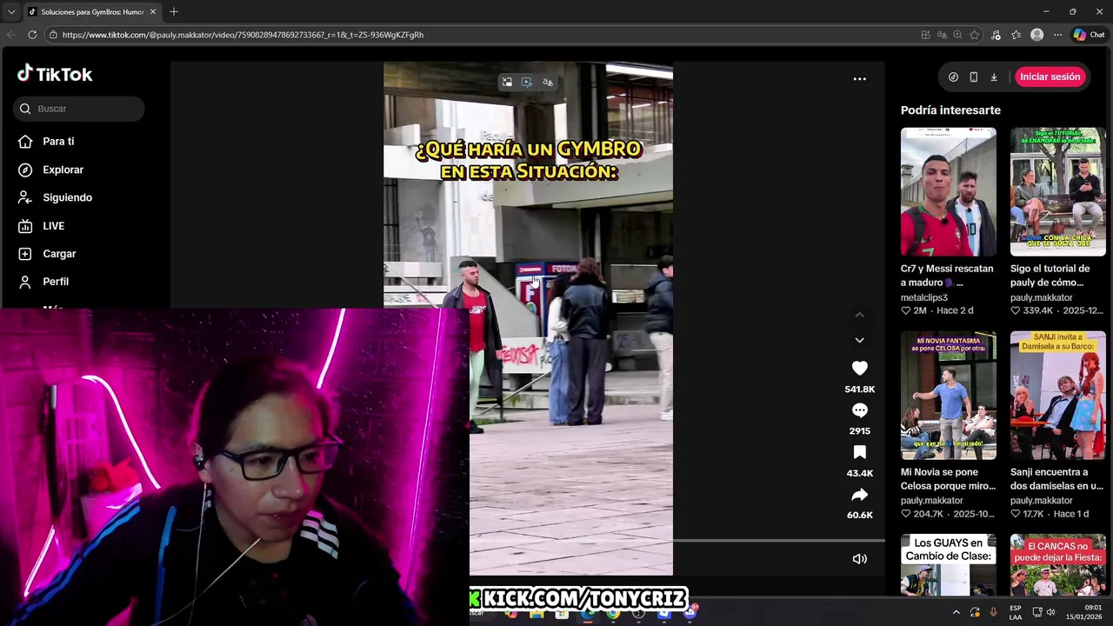This screenshot has height=626, width=1113.
Task: Open the Copilot Chat button
Action: pyautogui.click(x=1089, y=35)
